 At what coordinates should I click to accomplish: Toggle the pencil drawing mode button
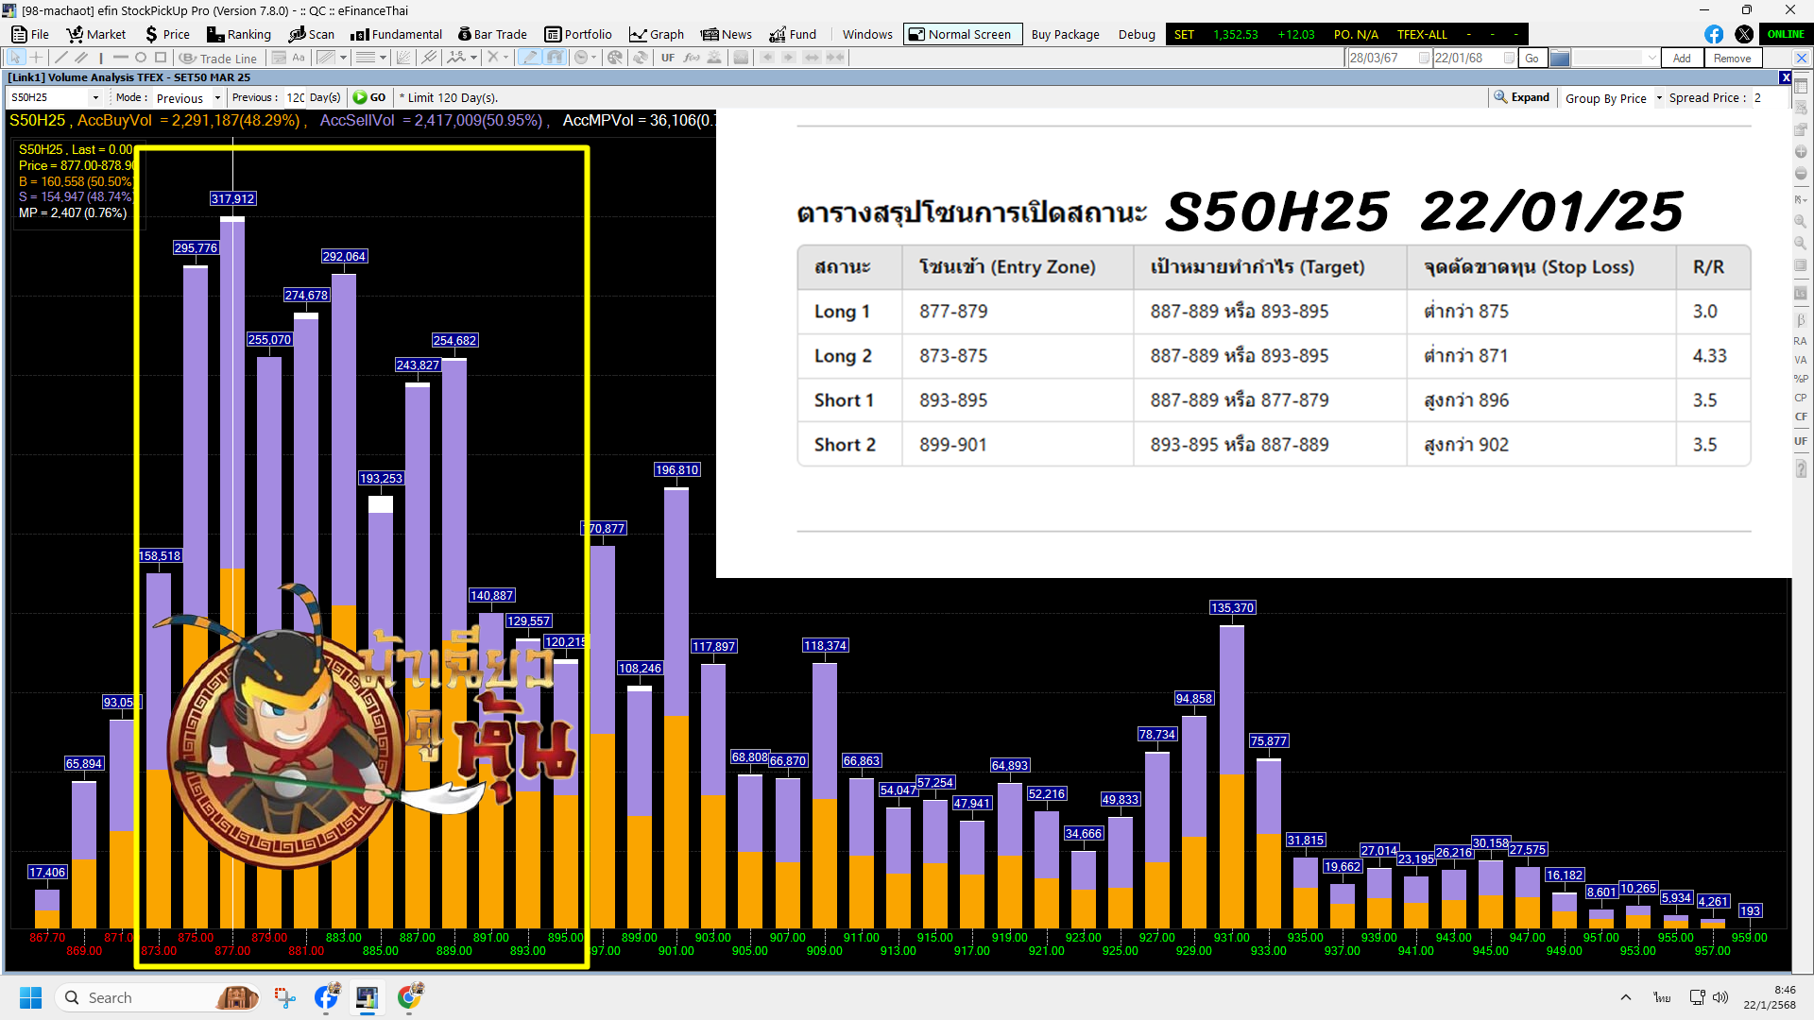tap(530, 58)
